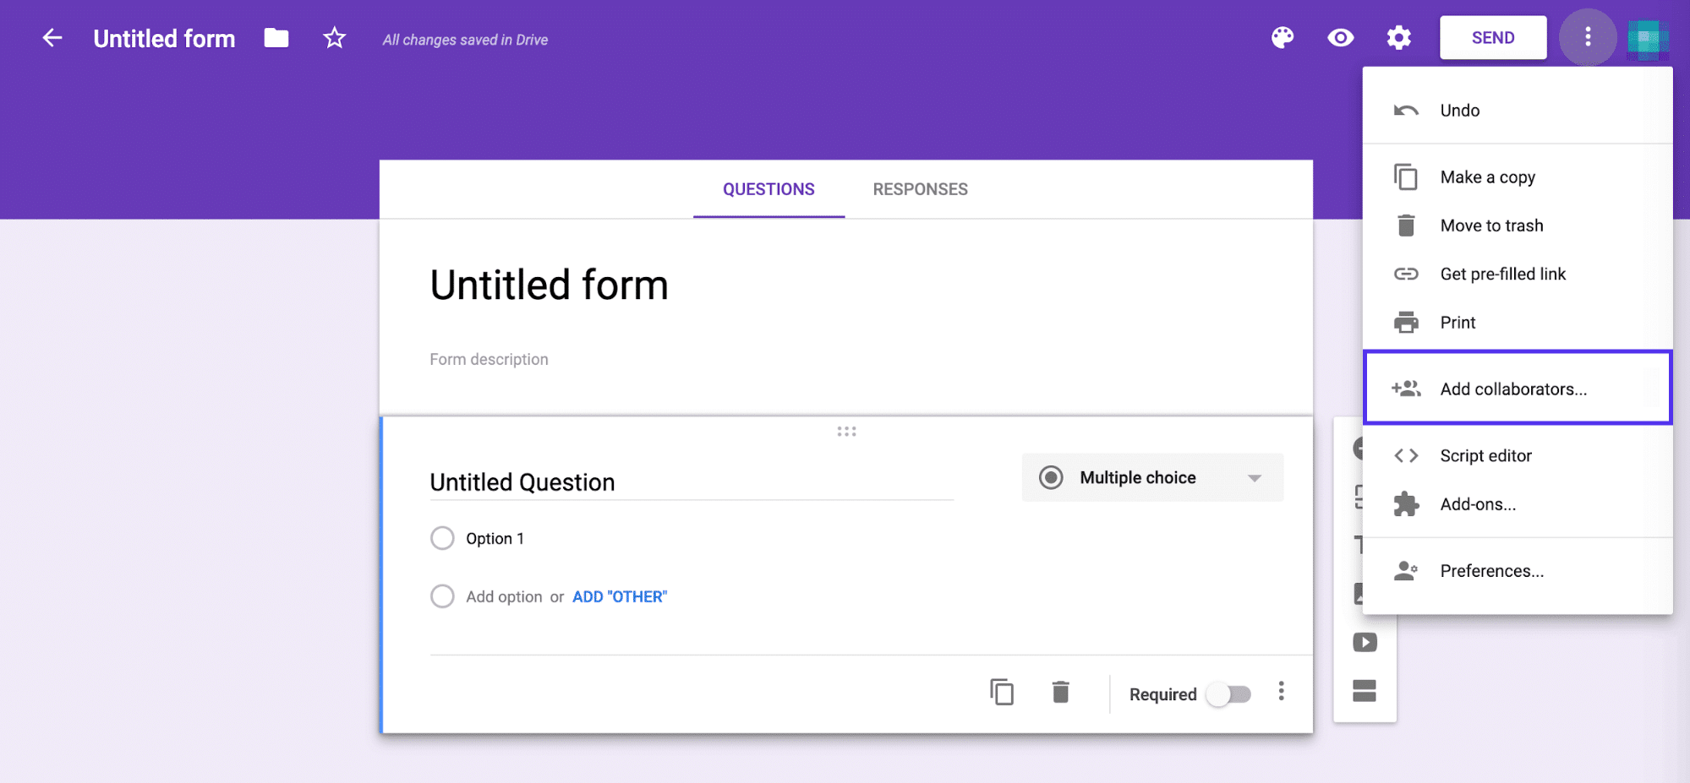This screenshot has width=1690, height=783.
Task: Duplicate the question with the copy icon
Action: pos(1002,692)
